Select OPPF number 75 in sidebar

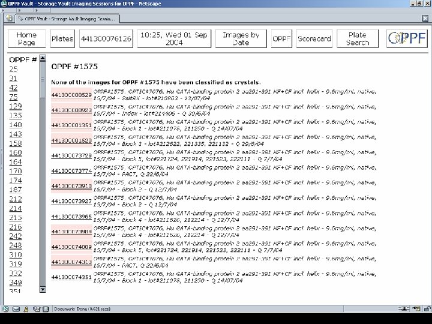click(x=13, y=97)
